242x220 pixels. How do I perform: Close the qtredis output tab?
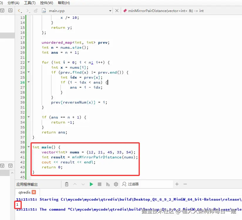tap(34, 192)
